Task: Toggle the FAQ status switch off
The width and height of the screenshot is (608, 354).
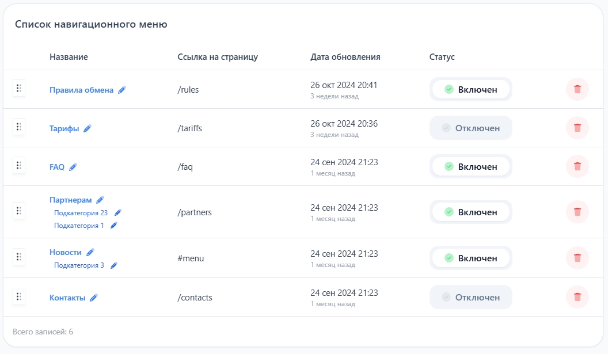Action: 470,166
